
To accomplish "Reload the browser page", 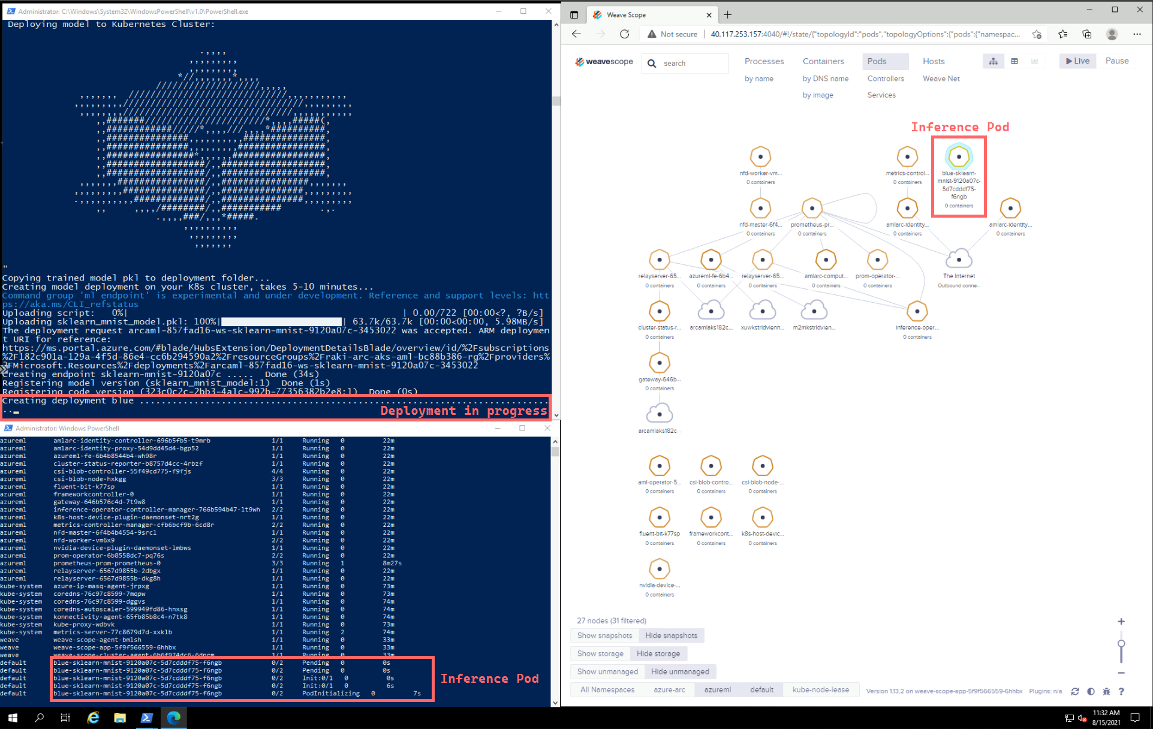I will (624, 34).
